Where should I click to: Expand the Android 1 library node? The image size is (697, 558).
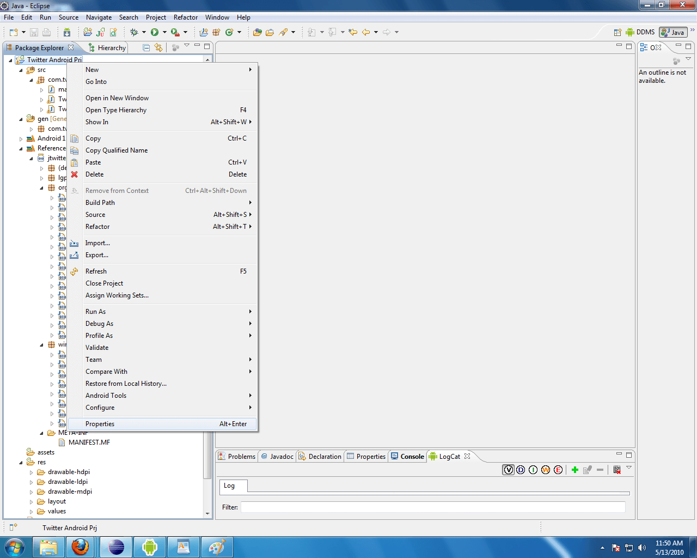pyautogui.click(x=21, y=138)
